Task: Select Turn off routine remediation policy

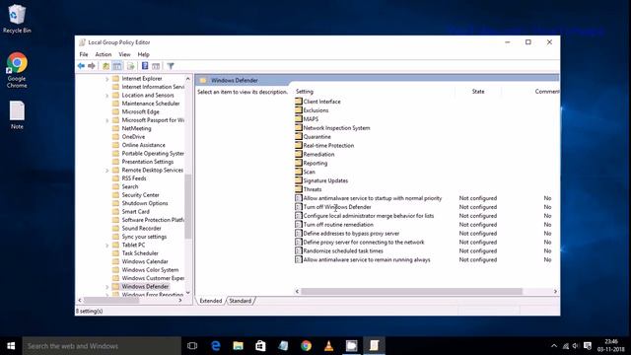Action: [x=338, y=225]
